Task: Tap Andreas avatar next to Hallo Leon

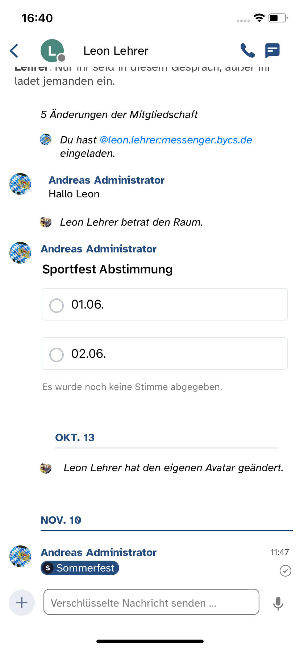Action: pos(20,184)
